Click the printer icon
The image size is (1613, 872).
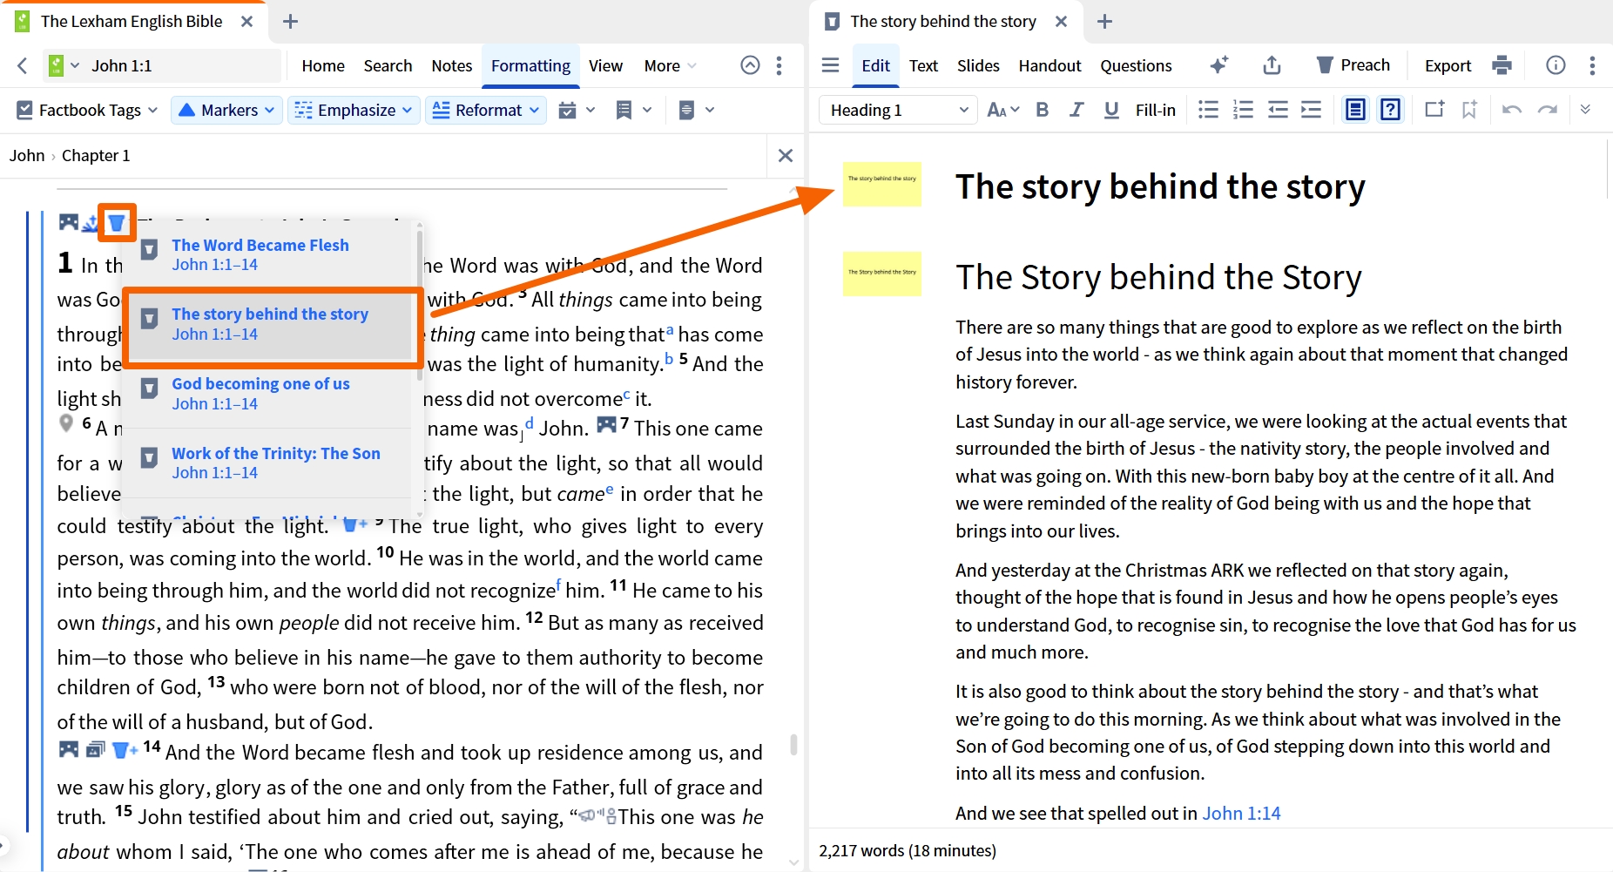1502,65
